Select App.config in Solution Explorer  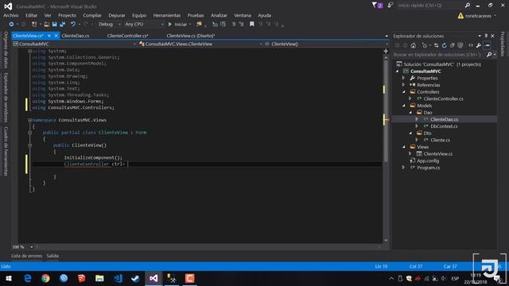pos(428,160)
